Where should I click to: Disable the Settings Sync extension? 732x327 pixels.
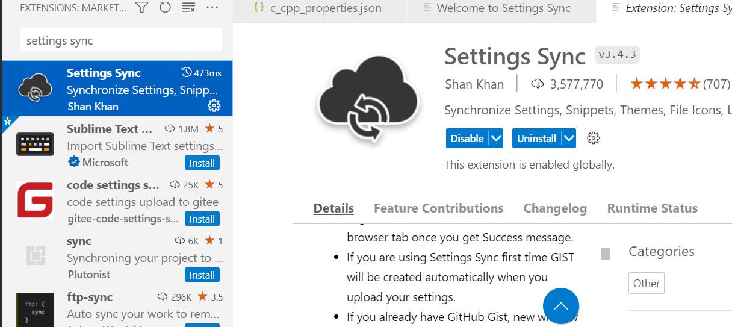(x=467, y=138)
